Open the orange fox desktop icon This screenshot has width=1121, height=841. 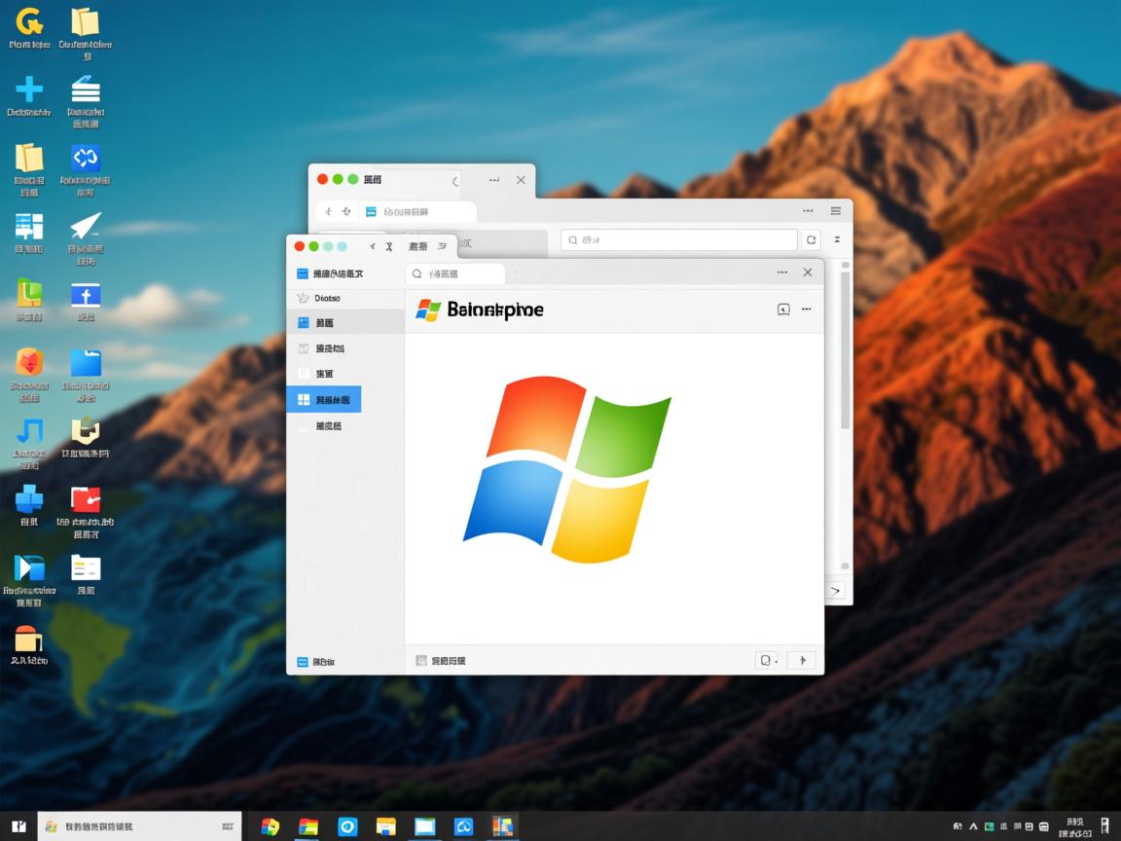(x=29, y=363)
